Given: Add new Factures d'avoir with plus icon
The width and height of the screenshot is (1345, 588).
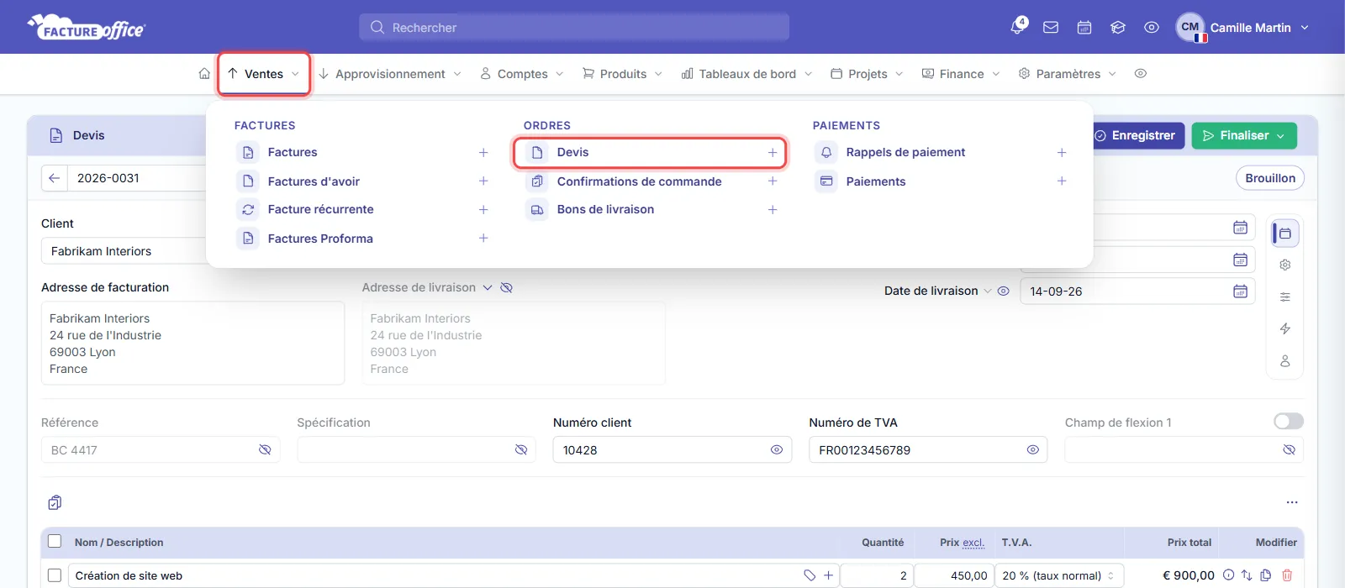Looking at the screenshot, I should 483,181.
